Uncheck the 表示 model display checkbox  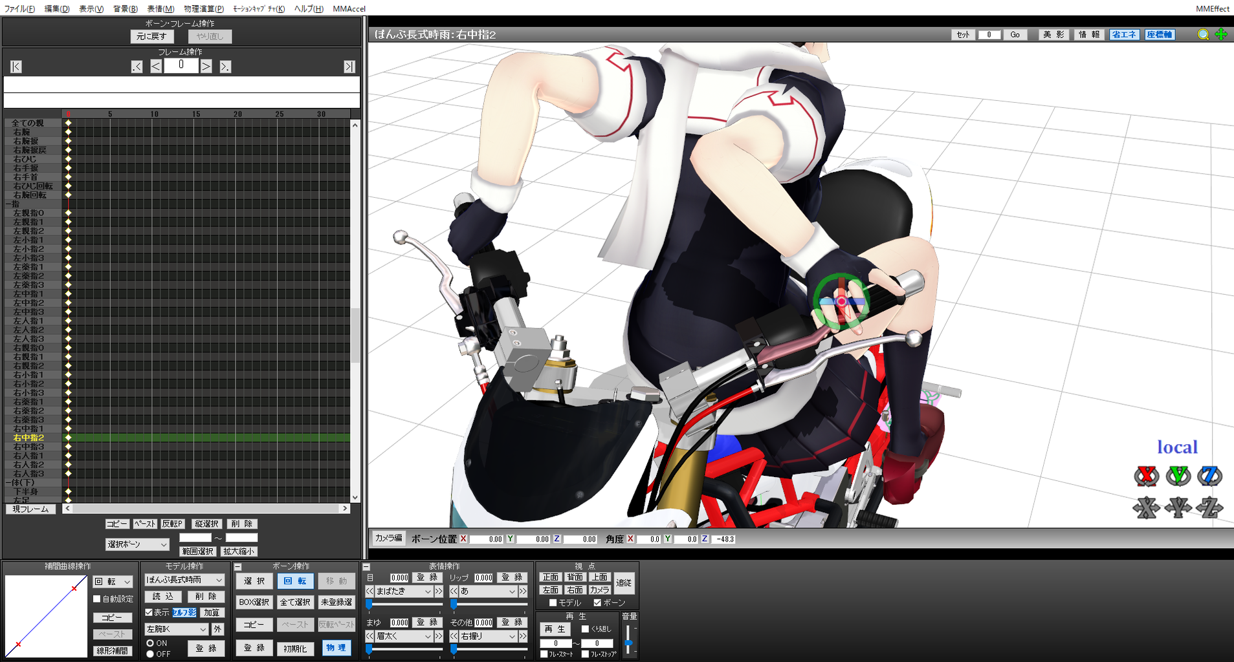[x=149, y=612]
